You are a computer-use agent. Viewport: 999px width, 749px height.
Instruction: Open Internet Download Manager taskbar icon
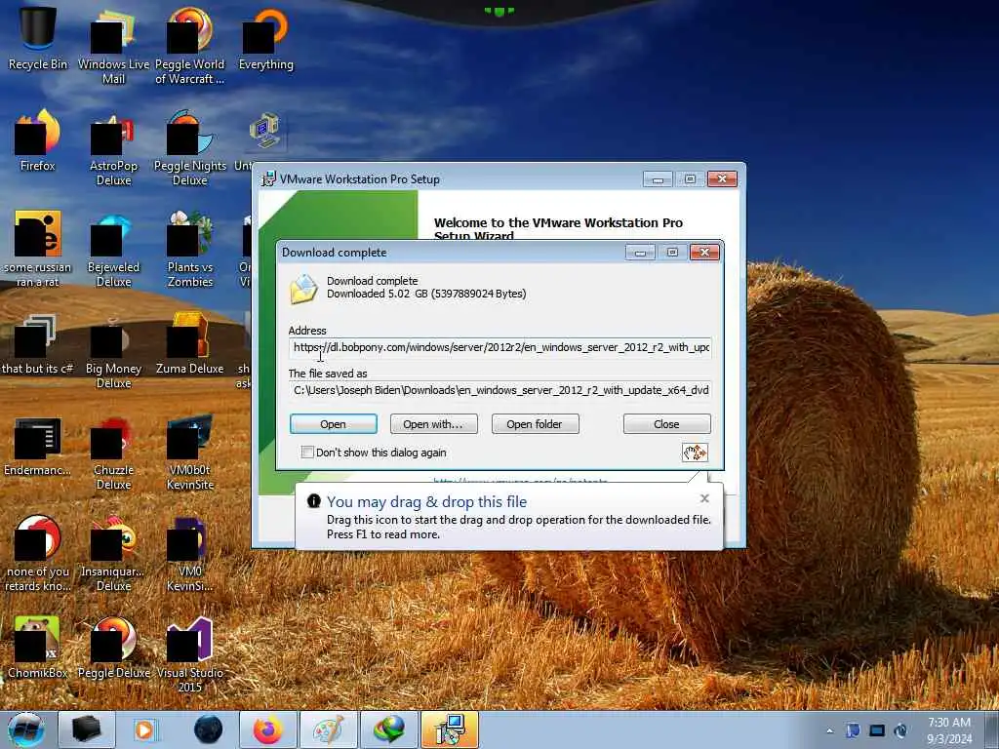coord(389,729)
